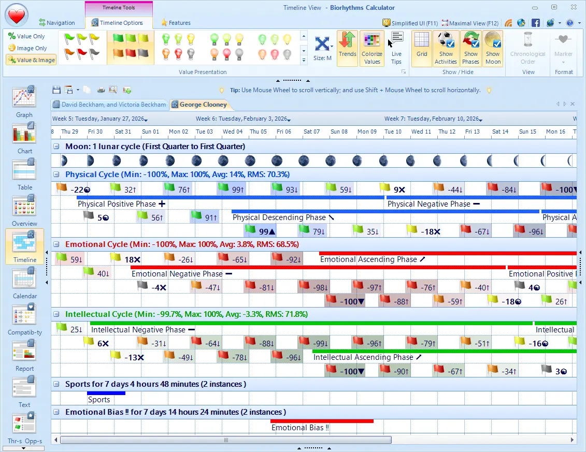Toggle Live Tips on or off
Viewport: 586px width, 452px height.
coord(396,48)
